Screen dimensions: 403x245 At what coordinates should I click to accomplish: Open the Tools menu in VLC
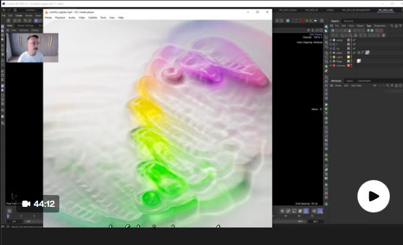click(103, 17)
